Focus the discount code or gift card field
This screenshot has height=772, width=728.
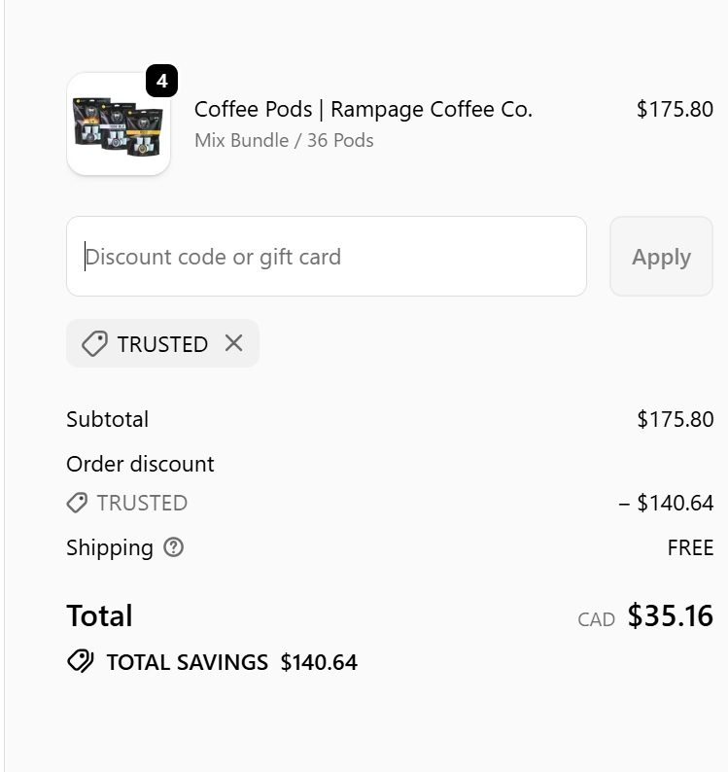pos(327,257)
